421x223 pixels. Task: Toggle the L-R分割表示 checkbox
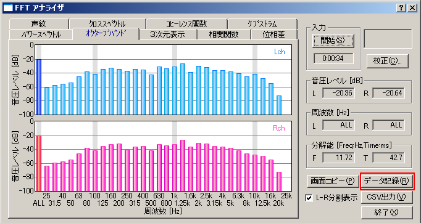click(309, 198)
